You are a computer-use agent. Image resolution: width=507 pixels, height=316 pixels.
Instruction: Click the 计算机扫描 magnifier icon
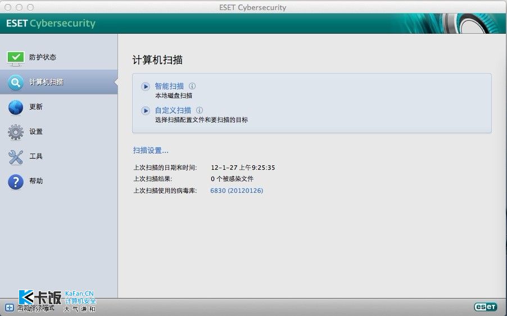15,83
